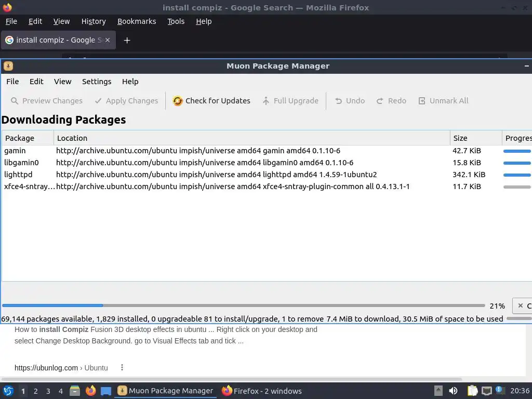This screenshot has height=399, width=532.
Task: Click the 15.8 KiB size cell
Action: point(467,163)
